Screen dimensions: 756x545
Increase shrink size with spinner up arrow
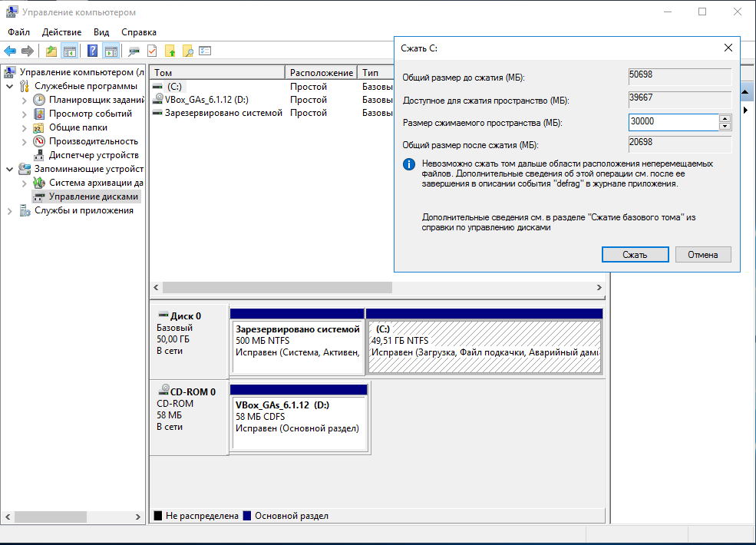coord(725,118)
